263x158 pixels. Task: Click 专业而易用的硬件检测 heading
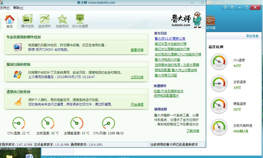pyautogui.click(x=24, y=37)
